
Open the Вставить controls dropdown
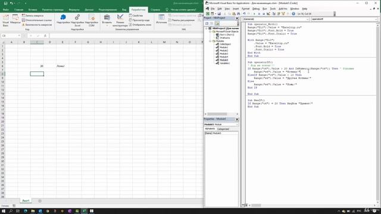107,20
